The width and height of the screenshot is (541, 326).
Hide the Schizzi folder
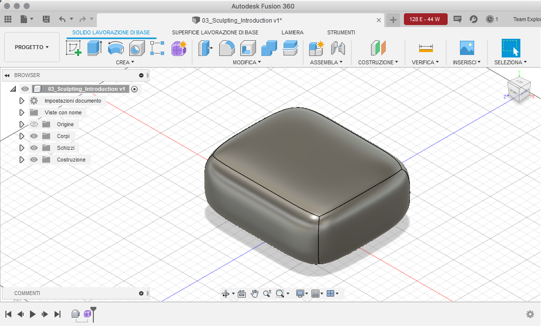click(34, 148)
